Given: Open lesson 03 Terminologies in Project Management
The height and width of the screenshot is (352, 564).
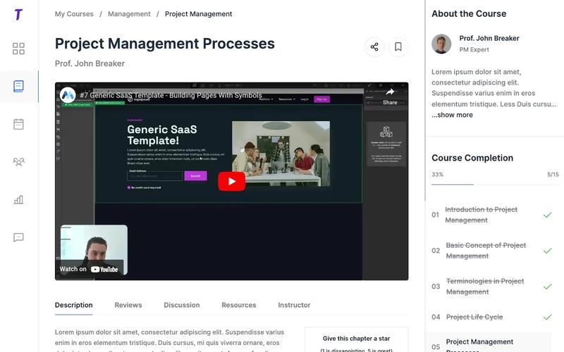Looking at the screenshot, I should coord(485,287).
